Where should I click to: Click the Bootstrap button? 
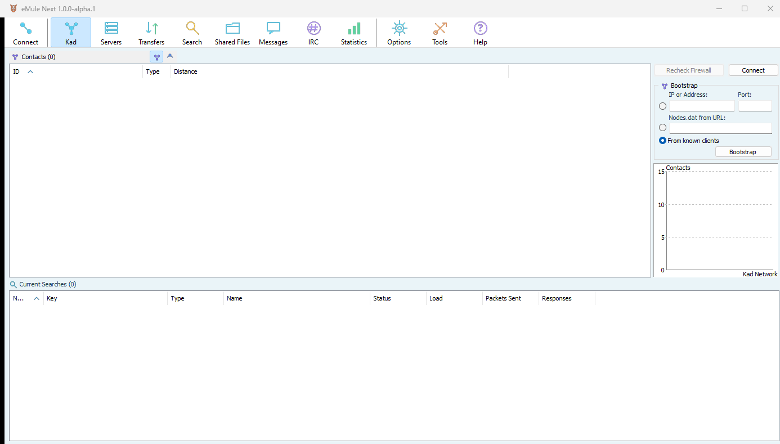click(743, 152)
